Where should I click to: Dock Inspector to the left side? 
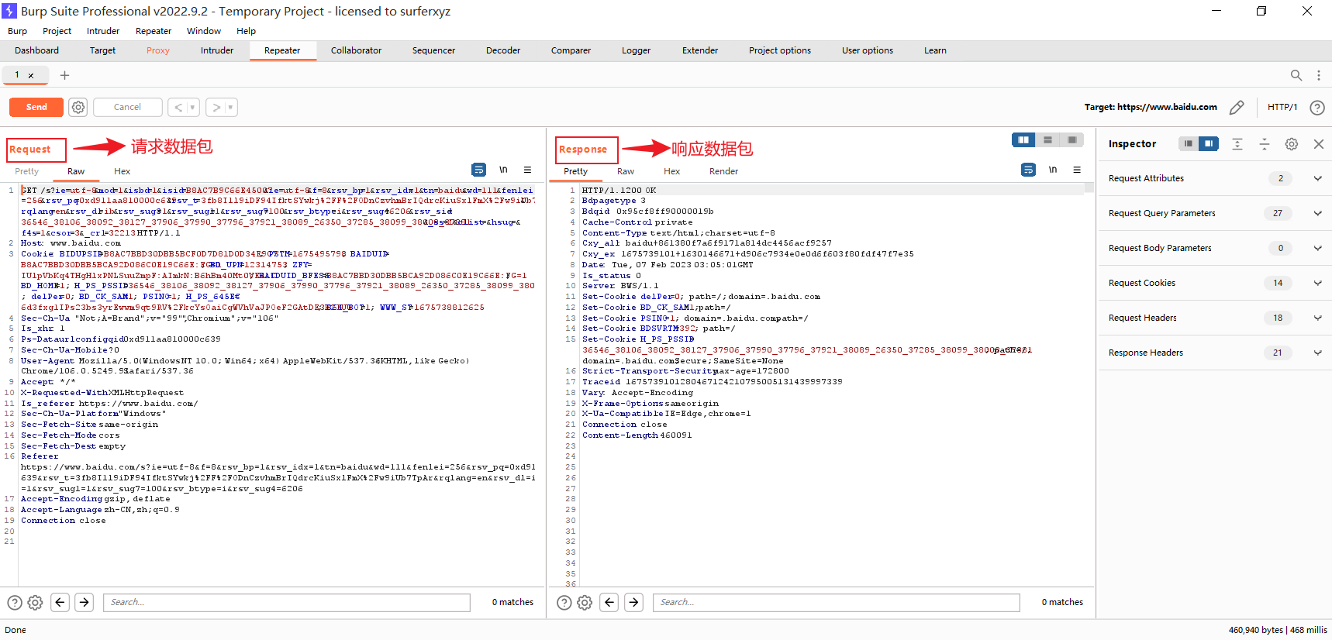point(1189,143)
